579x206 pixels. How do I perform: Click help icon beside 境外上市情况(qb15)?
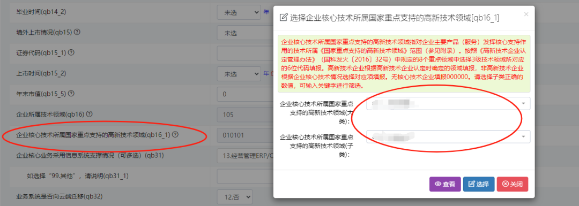(x=77, y=32)
